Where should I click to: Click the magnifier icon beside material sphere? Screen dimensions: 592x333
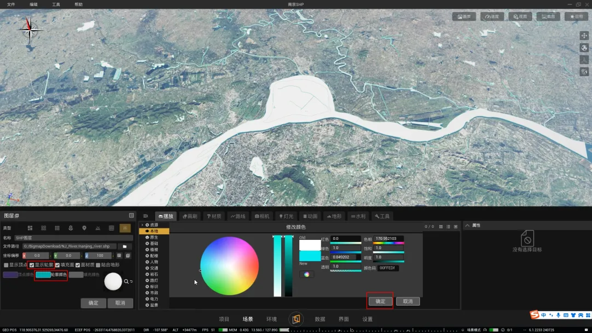pos(127,282)
